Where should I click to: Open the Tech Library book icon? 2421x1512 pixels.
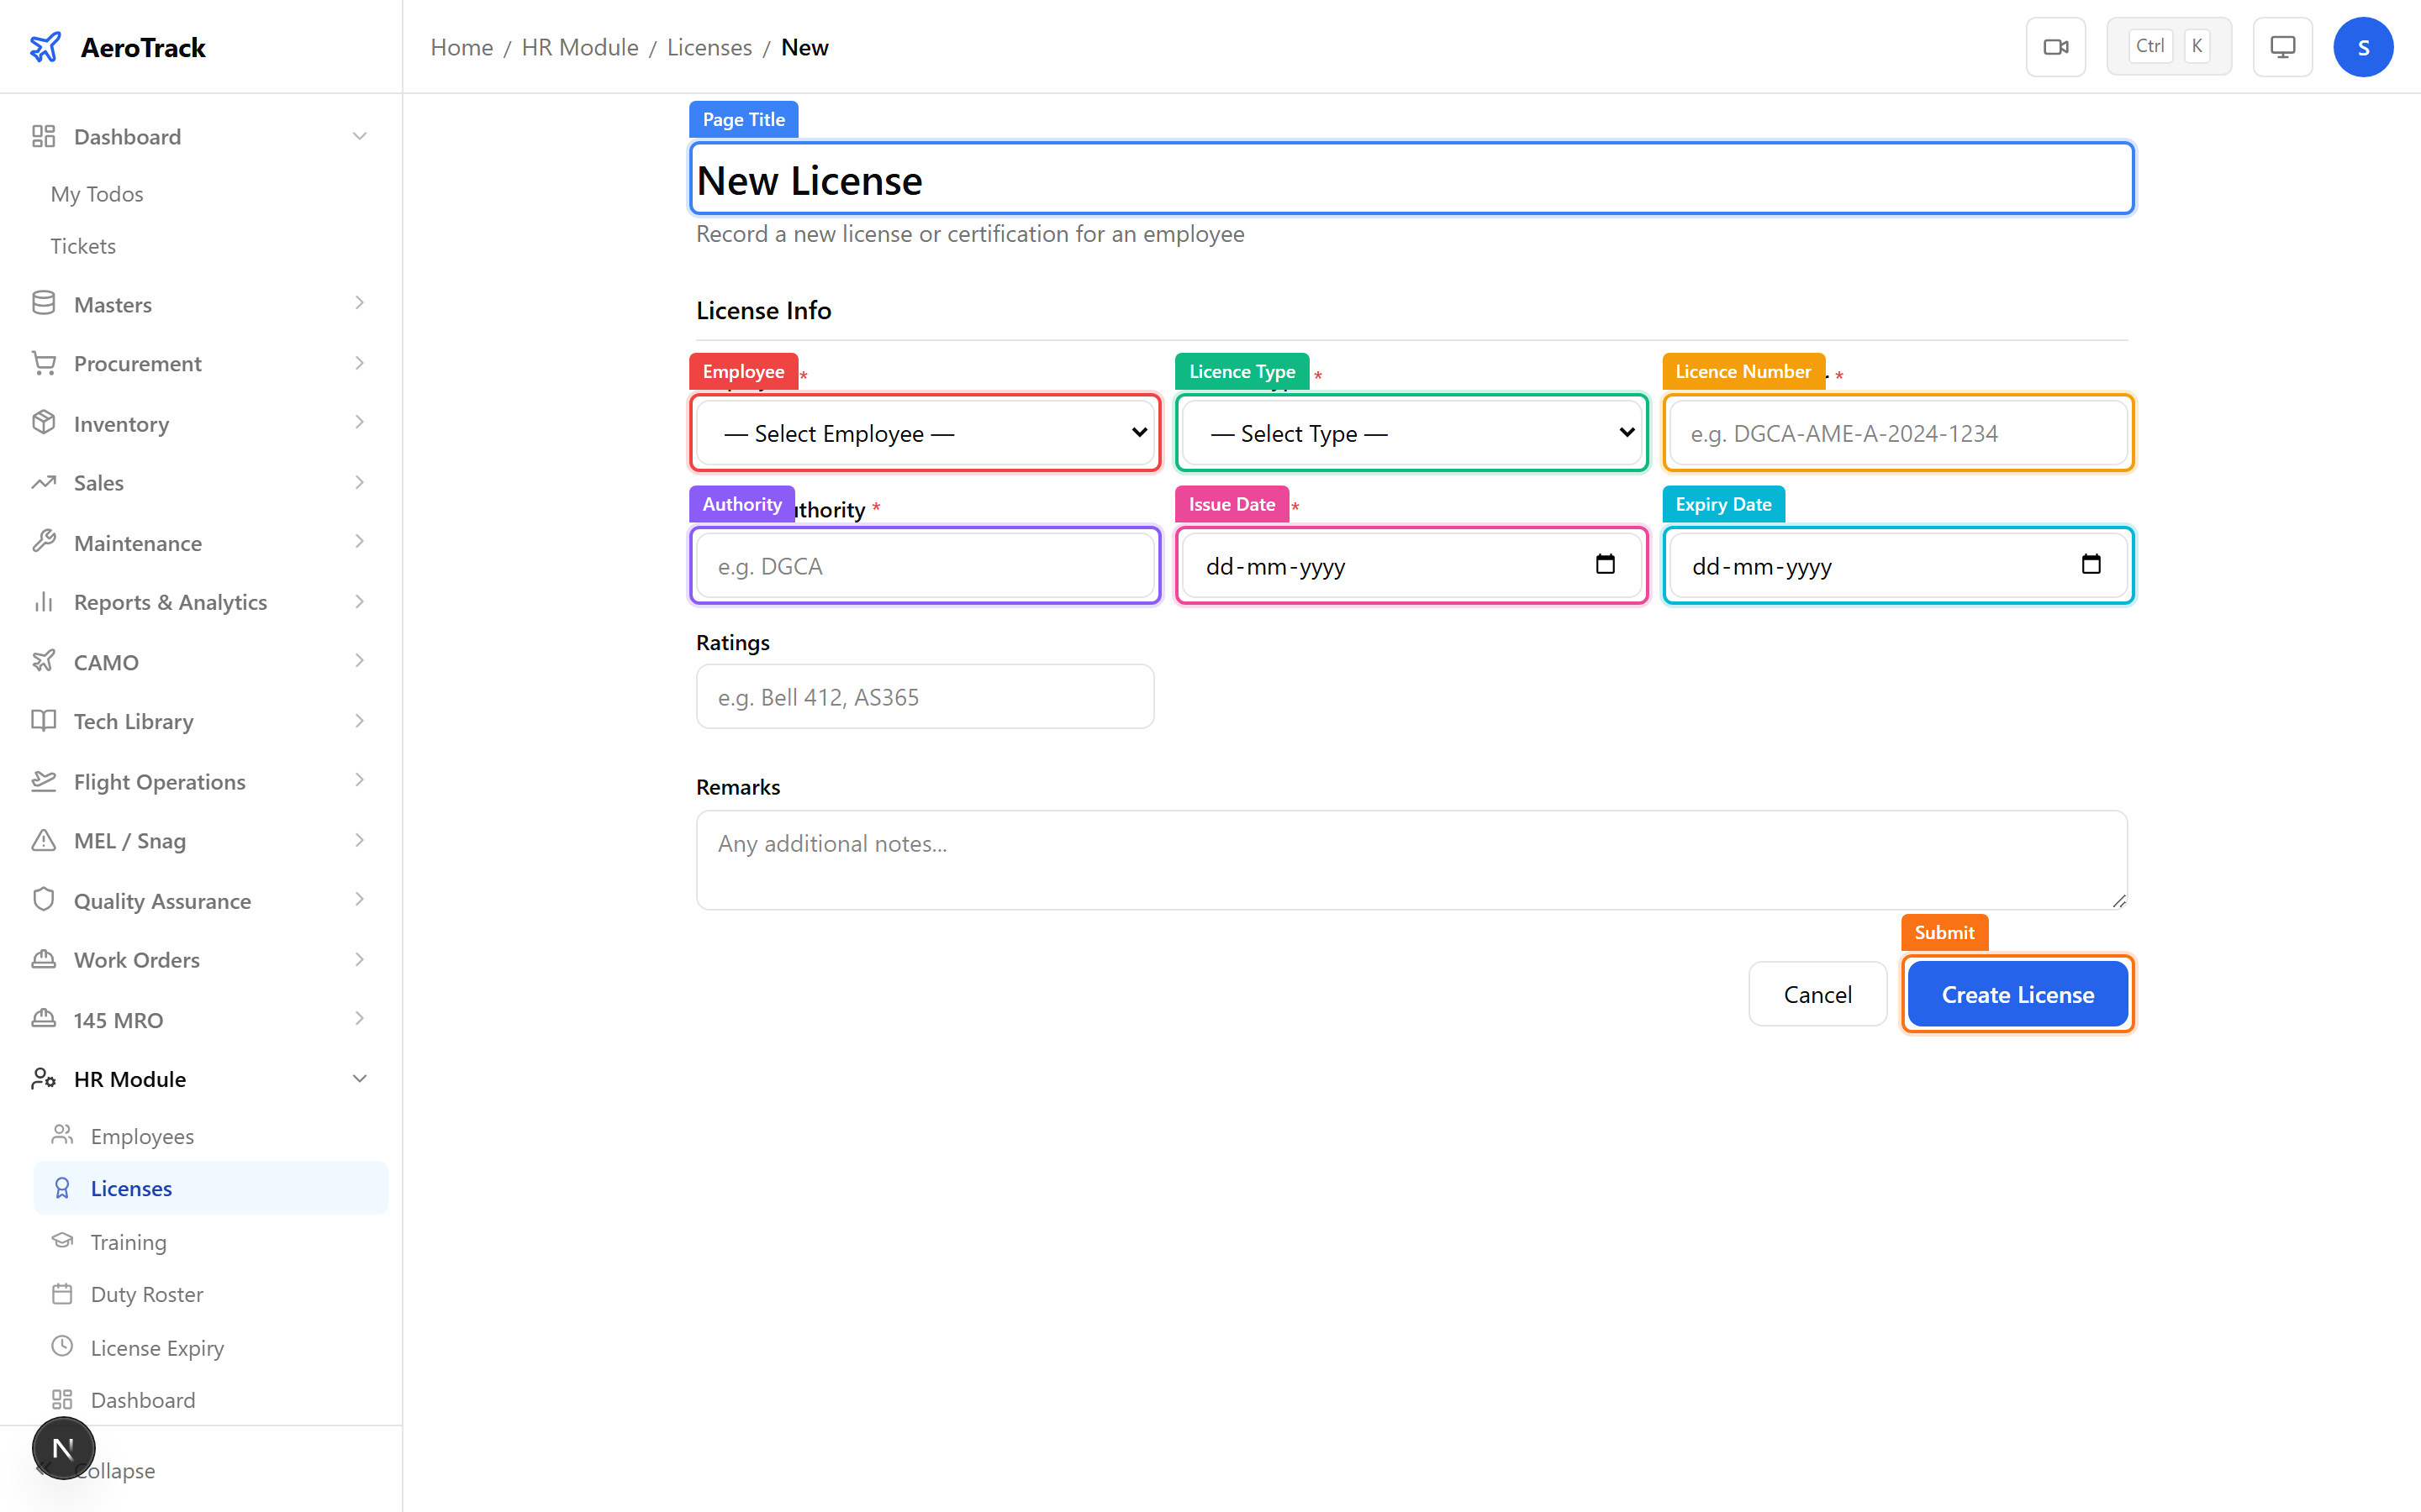tap(44, 721)
